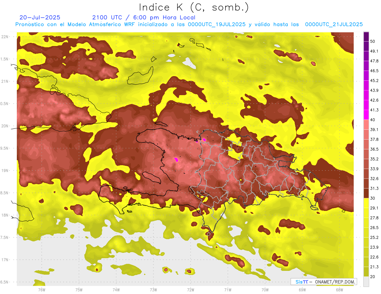Click the 25.2 value on the color scale
Image resolution: width=381 pixels, height=294 pixels.
(374, 238)
